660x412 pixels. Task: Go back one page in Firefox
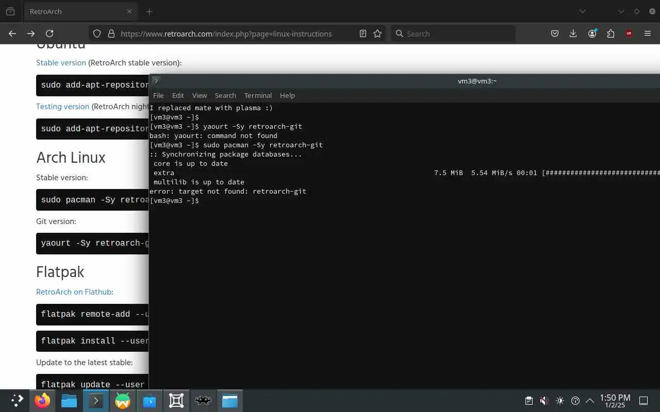pos(12,33)
